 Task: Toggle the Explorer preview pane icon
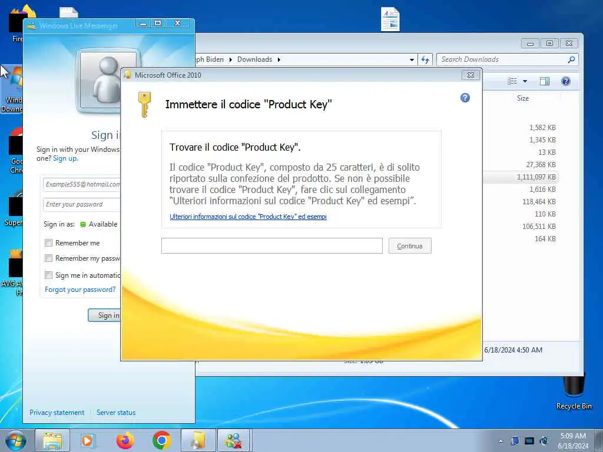pyautogui.click(x=545, y=81)
